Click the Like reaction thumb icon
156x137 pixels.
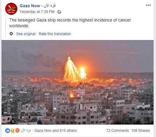(x=8, y=131)
